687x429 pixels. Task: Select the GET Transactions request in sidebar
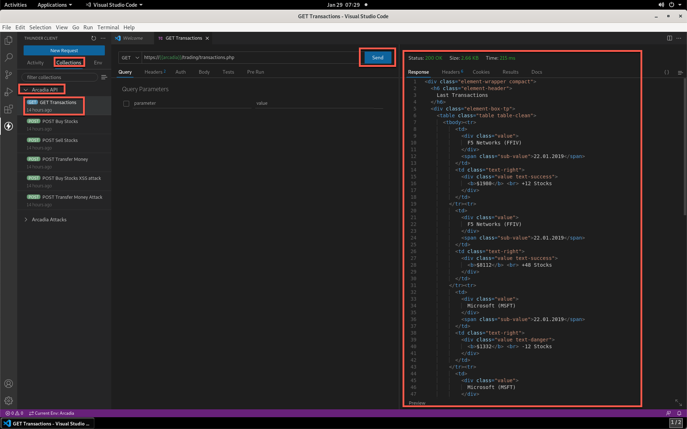(64, 106)
